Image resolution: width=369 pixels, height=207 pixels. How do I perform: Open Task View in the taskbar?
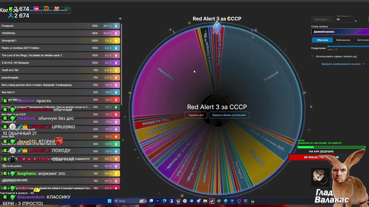coord(151,201)
